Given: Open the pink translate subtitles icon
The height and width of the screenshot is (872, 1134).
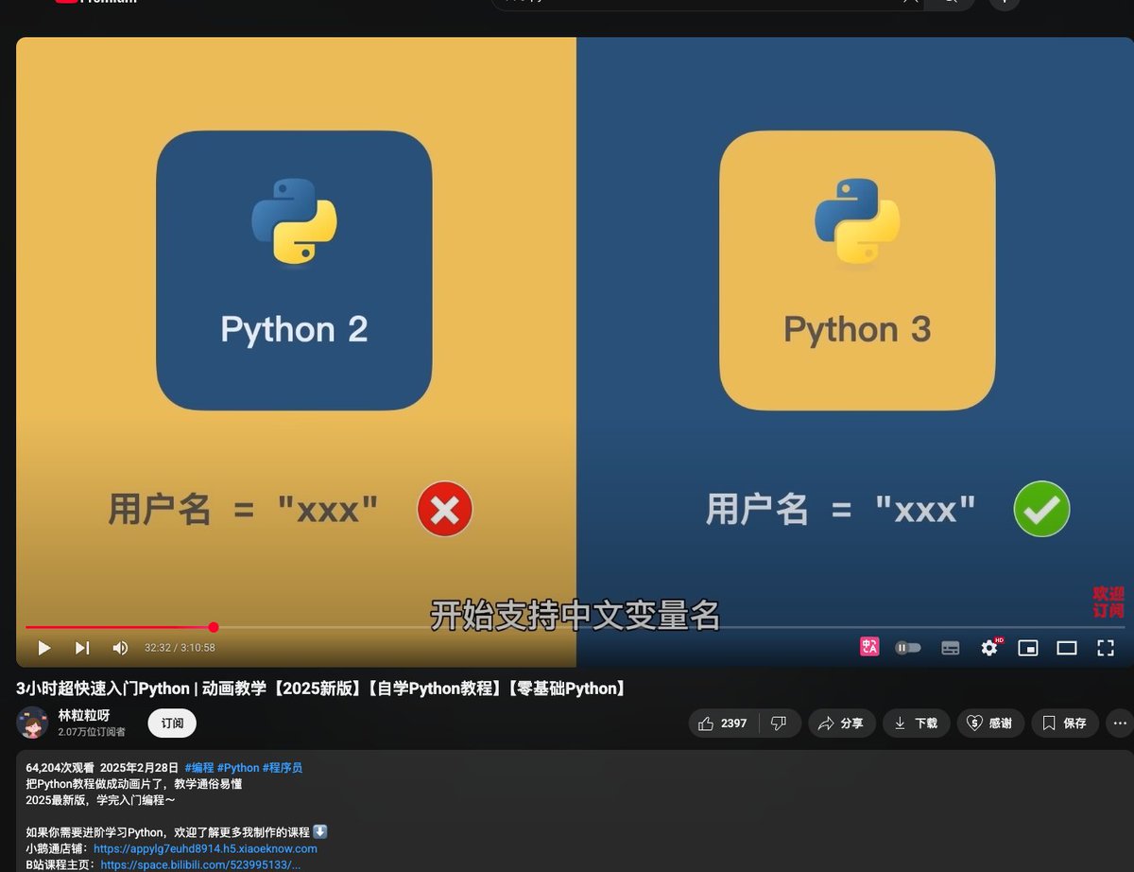Looking at the screenshot, I should [869, 647].
